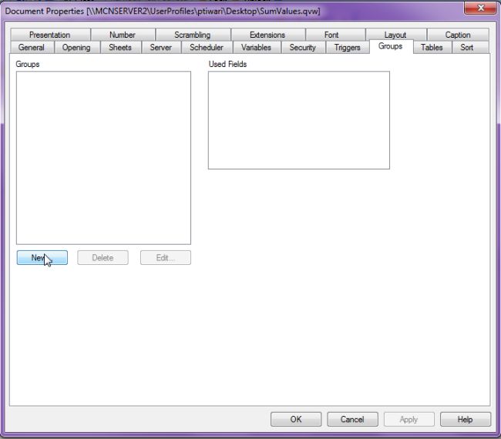
Task: Switch to the Opening tab
Action: click(x=76, y=47)
